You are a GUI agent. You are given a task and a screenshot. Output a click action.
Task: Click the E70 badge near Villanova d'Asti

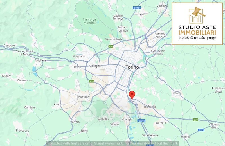pyautogui.click(x=195, y=120)
